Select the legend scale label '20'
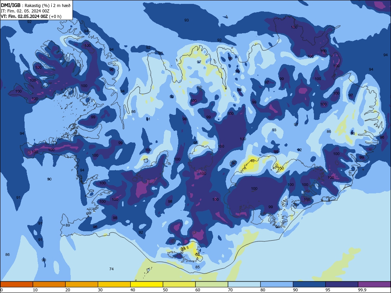The image size is (391, 293). click(68, 290)
